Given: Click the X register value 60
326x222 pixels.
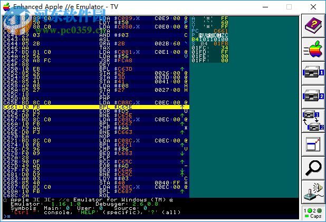Looking at the screenshot, I should (x=225, y=23).
